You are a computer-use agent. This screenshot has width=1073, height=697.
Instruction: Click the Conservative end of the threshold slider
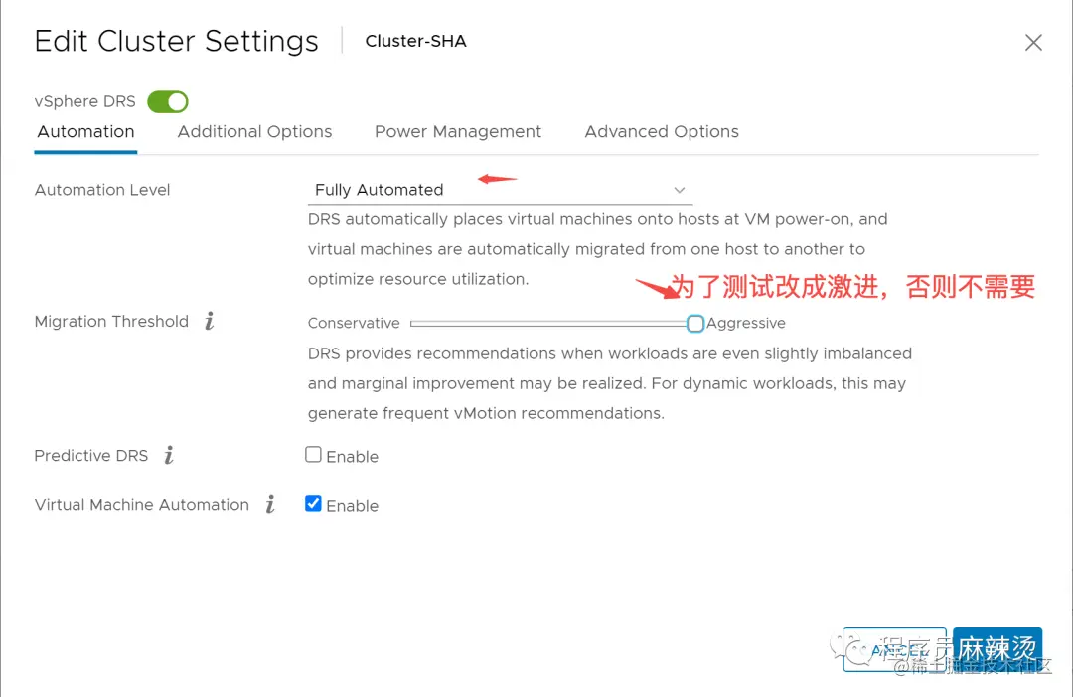click(x=415, y=323)
